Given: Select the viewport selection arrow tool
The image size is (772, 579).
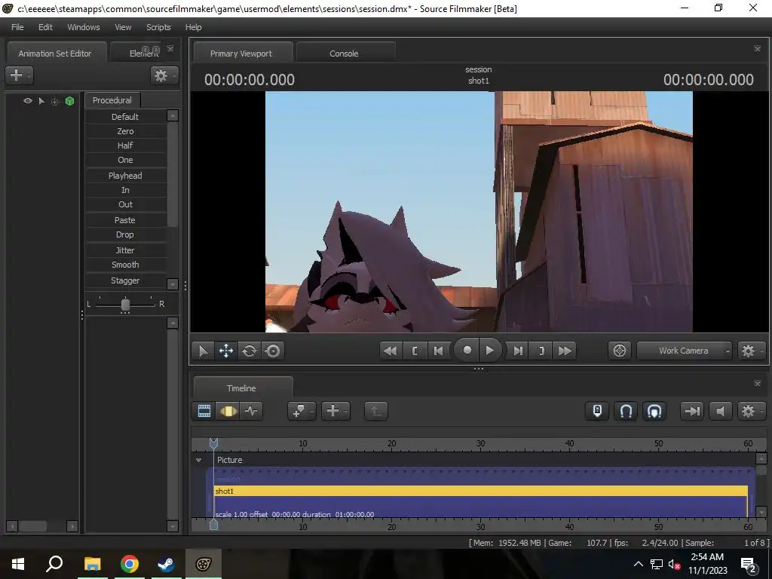Looking at the screenshot, I should (x=203, y=351).
